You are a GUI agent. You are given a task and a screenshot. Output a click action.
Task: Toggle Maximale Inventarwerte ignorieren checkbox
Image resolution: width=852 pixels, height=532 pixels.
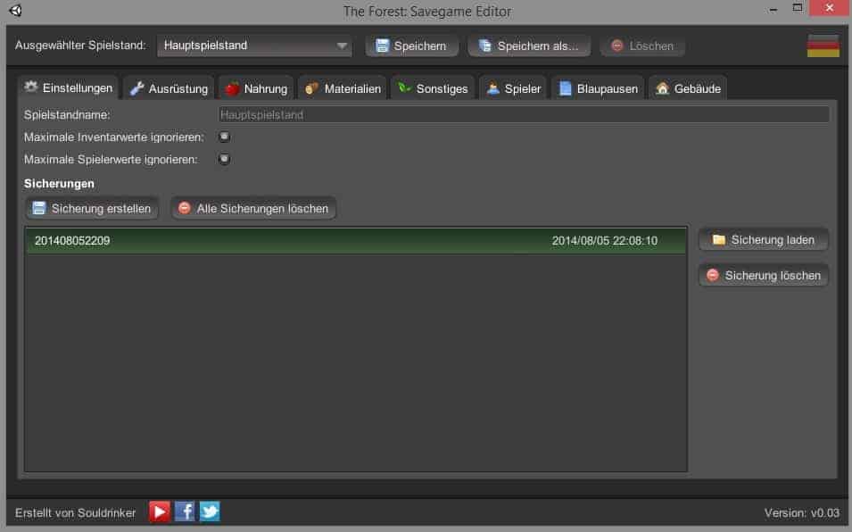point(225,137)
